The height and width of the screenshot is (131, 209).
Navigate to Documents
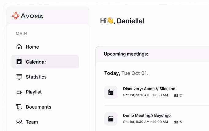tap(38, 107)
